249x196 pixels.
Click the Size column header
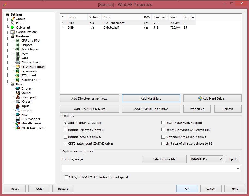(x=175, y=17)
